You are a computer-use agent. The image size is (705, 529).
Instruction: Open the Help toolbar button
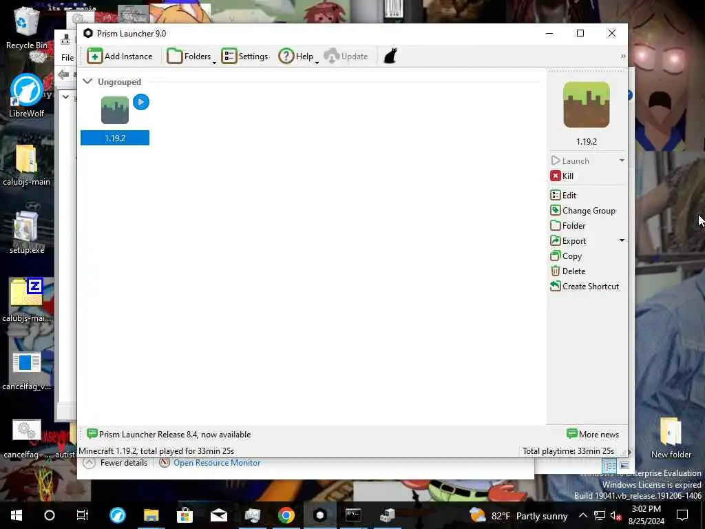coord(296,56)
